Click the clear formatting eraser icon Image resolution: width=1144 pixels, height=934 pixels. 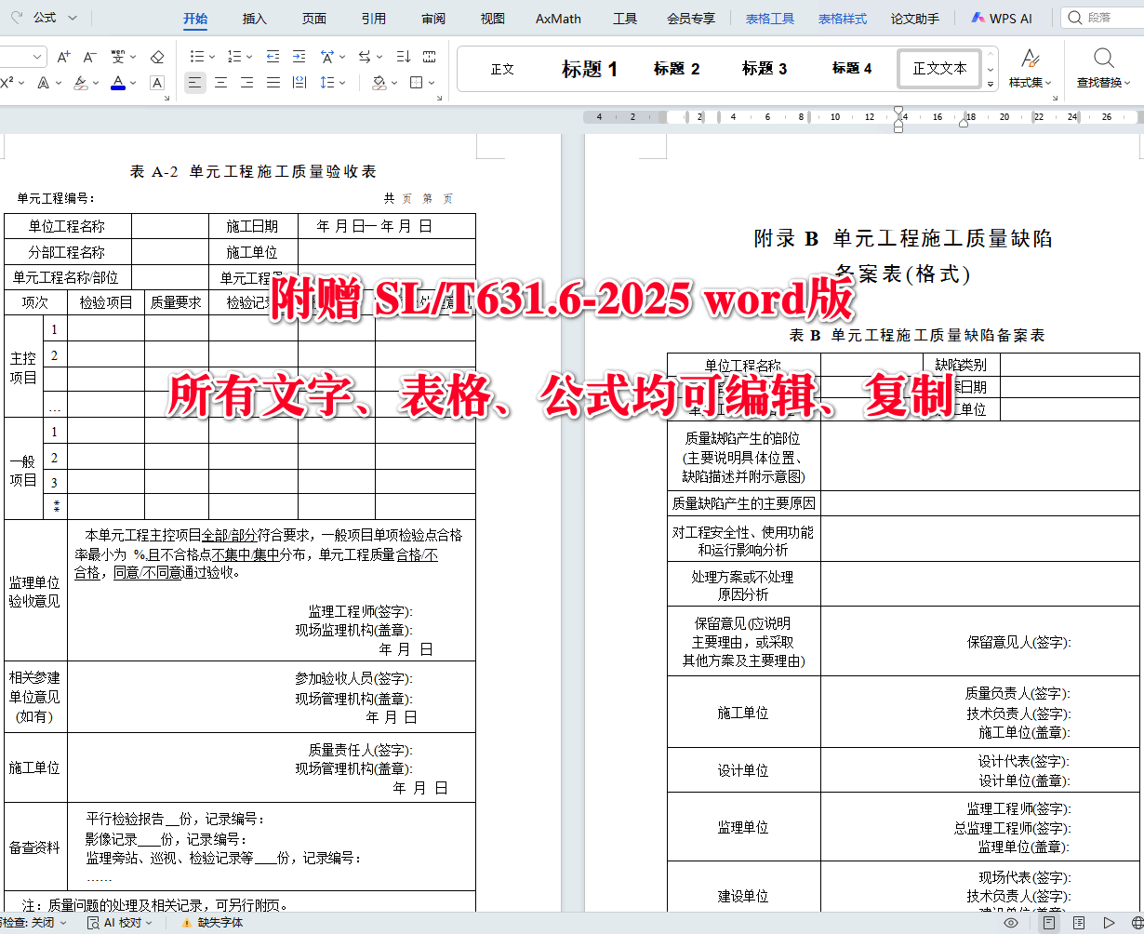click(157, 57)
